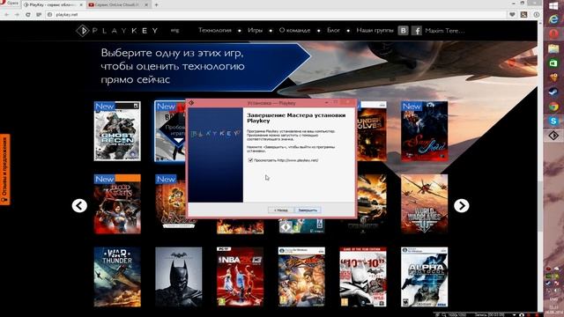Viewport: 564px width, 317px height.
Task: Select the Batman Arkham Origins cover
Action: pyautogui.click(x=179, y=276)
